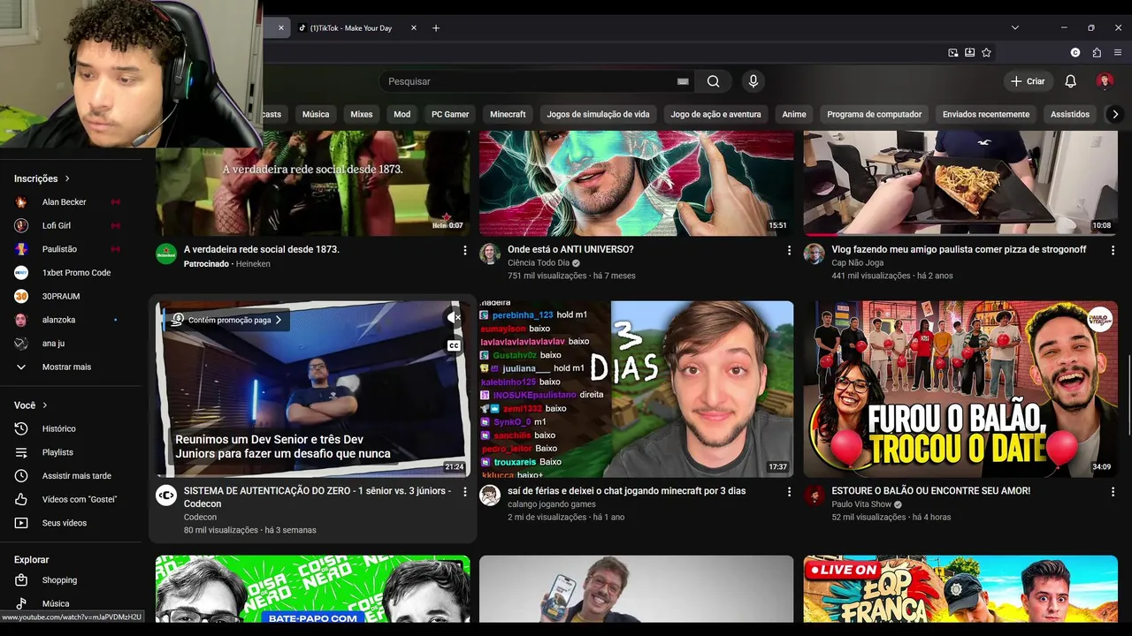Open options menu for SISTEMA DE AUTENTICAÇÃO video
The height and width of the screenshot is (636, 1132).
point(465,492)
